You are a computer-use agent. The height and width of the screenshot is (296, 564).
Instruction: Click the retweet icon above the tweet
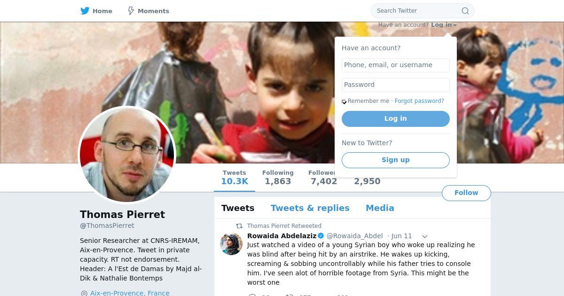[239, 226]
